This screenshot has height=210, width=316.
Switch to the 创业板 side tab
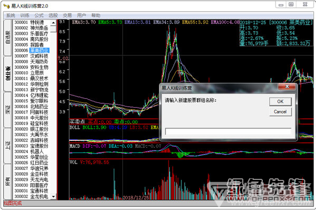pyautogui.click(x=8, y=74)
